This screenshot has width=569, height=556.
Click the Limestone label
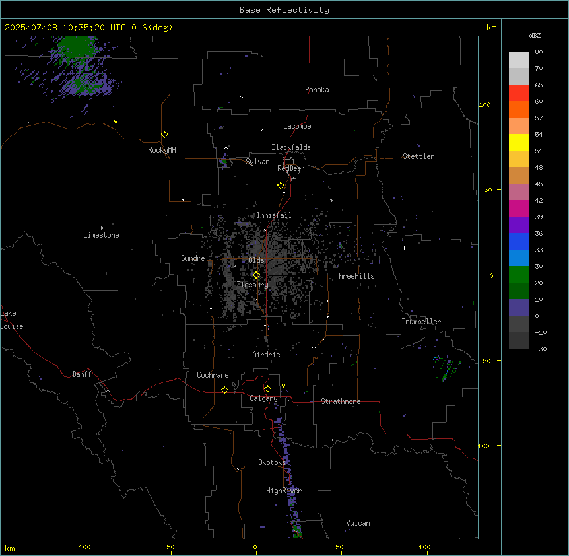pos(101,235)
